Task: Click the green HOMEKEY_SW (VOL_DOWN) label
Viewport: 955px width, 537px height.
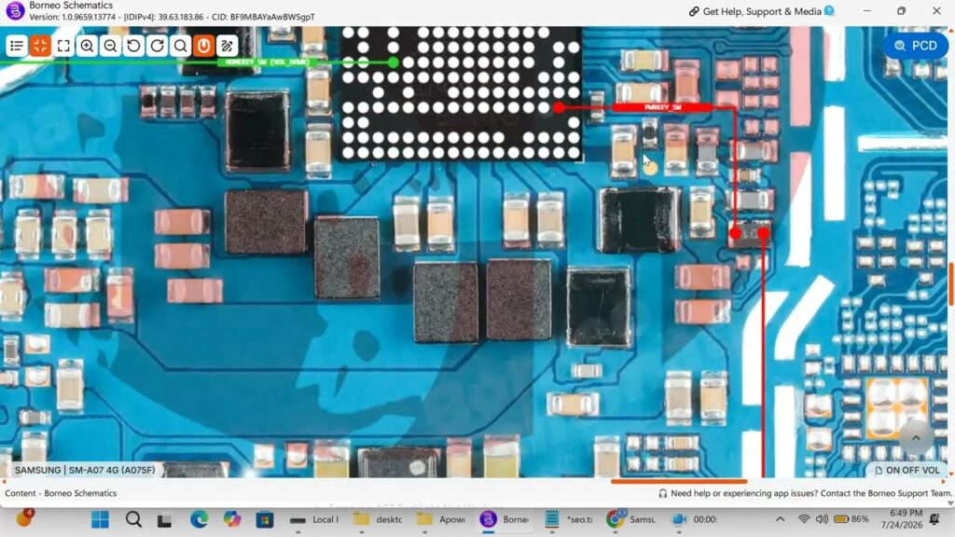Action: (267, 62)
